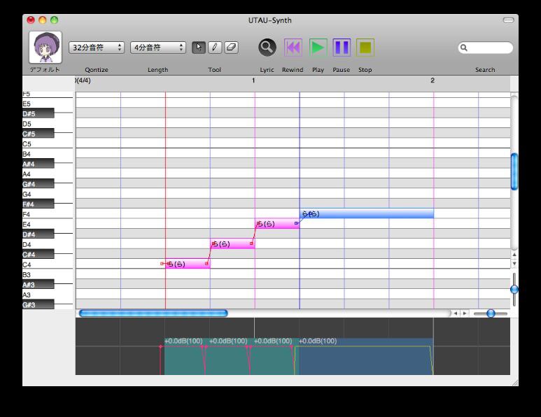Click the scroll right arrow
The image size is (541, 417).
click(x=465, y=313)
